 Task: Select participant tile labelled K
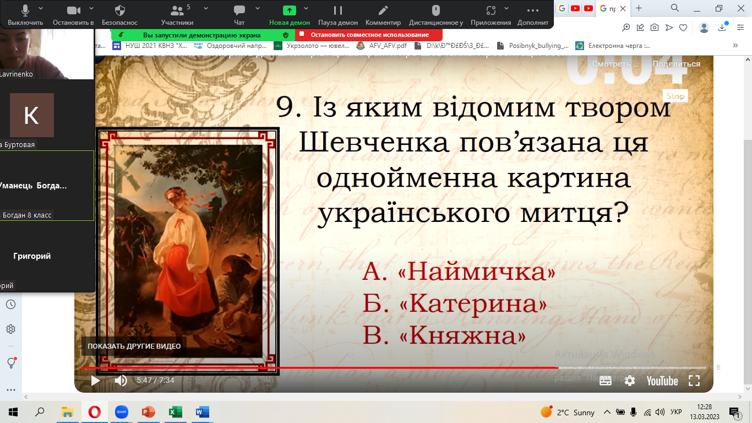pos(31,115)
